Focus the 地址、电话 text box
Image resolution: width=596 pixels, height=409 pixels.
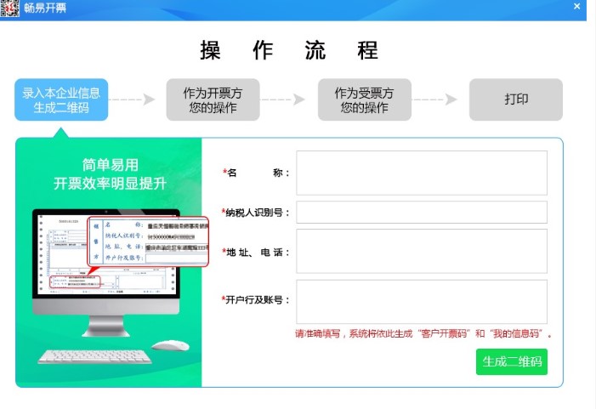[x=422, y=251]
